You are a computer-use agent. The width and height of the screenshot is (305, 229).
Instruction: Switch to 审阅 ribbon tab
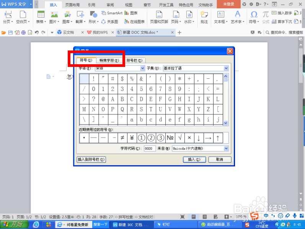pyautogui.click(x=110, y=5)
